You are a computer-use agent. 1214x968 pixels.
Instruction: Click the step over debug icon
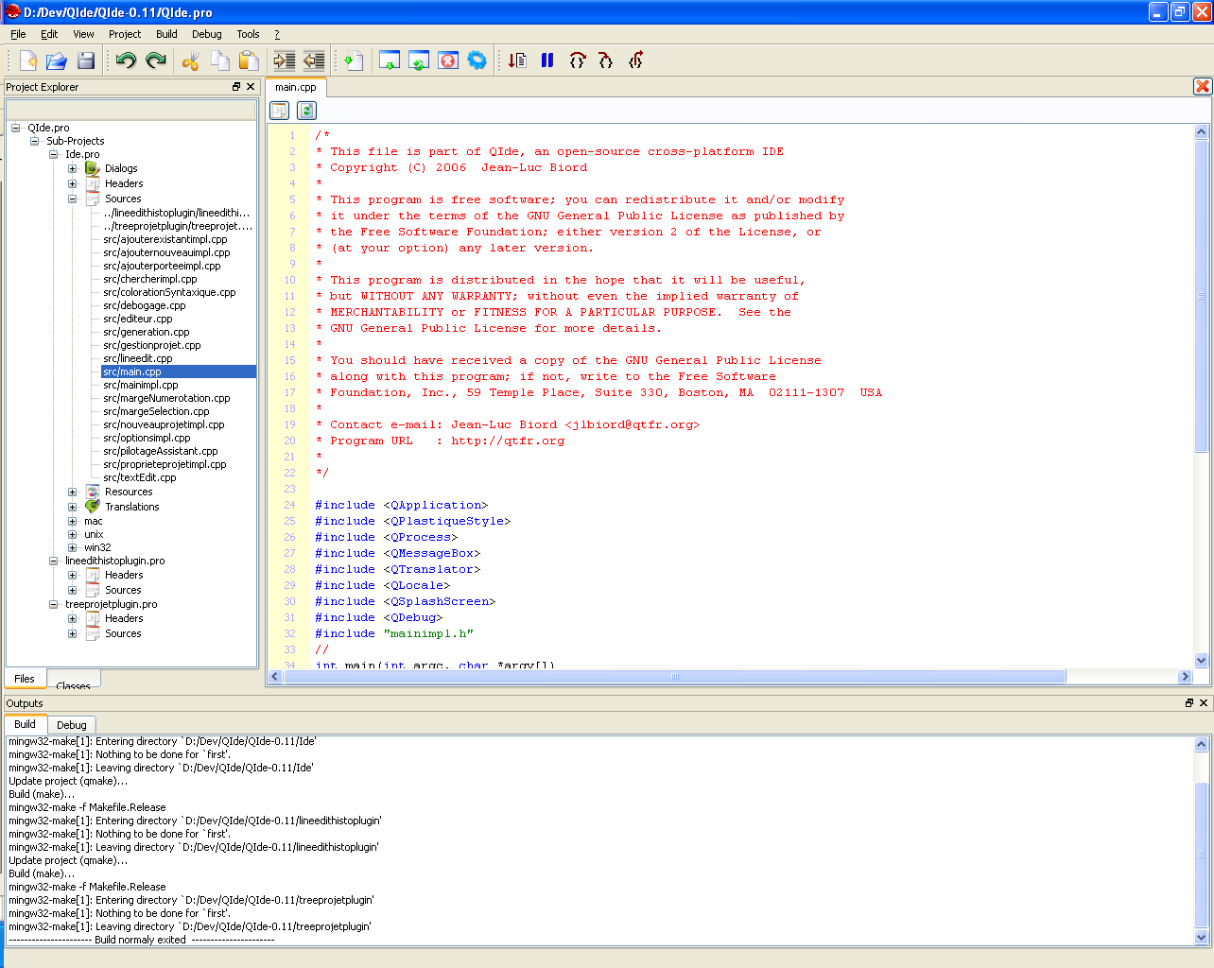pyautogui.click(x=578, y=60)
